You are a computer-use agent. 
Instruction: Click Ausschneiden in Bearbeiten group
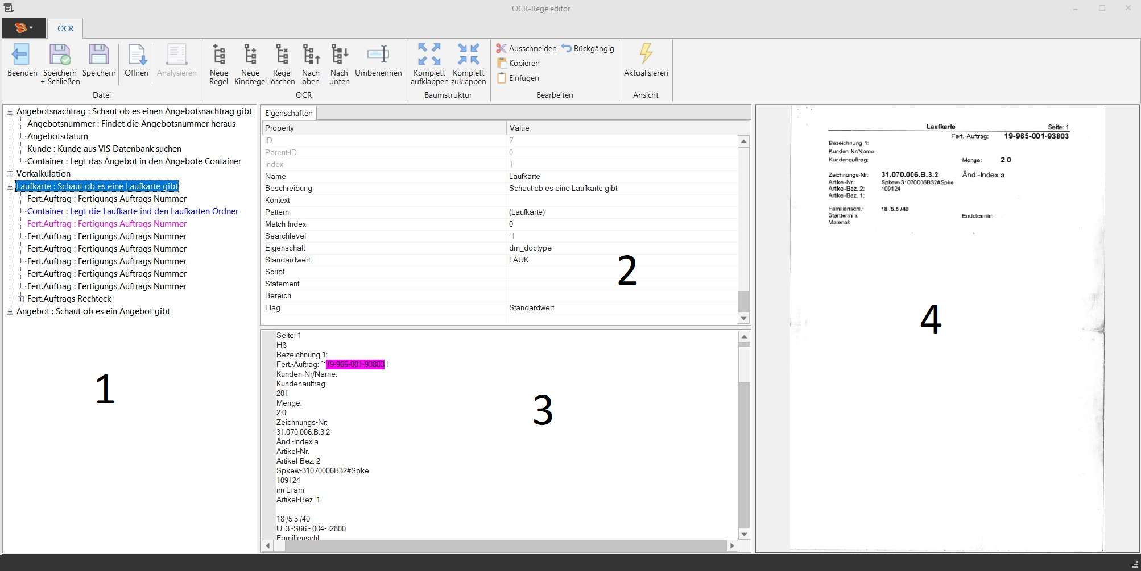click(x=526, y=48)
